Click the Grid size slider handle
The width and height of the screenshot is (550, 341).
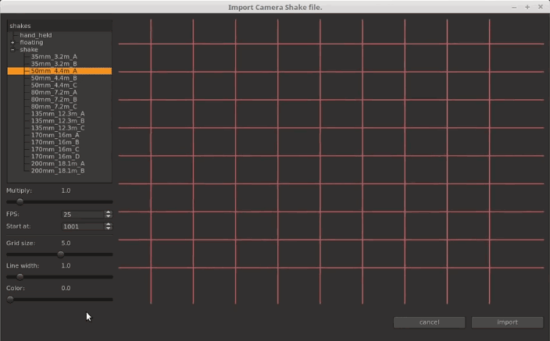(x=60, y=254)
